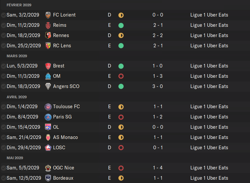
Task: Click the Toulouse FC team name
Action: click(66, 107)
